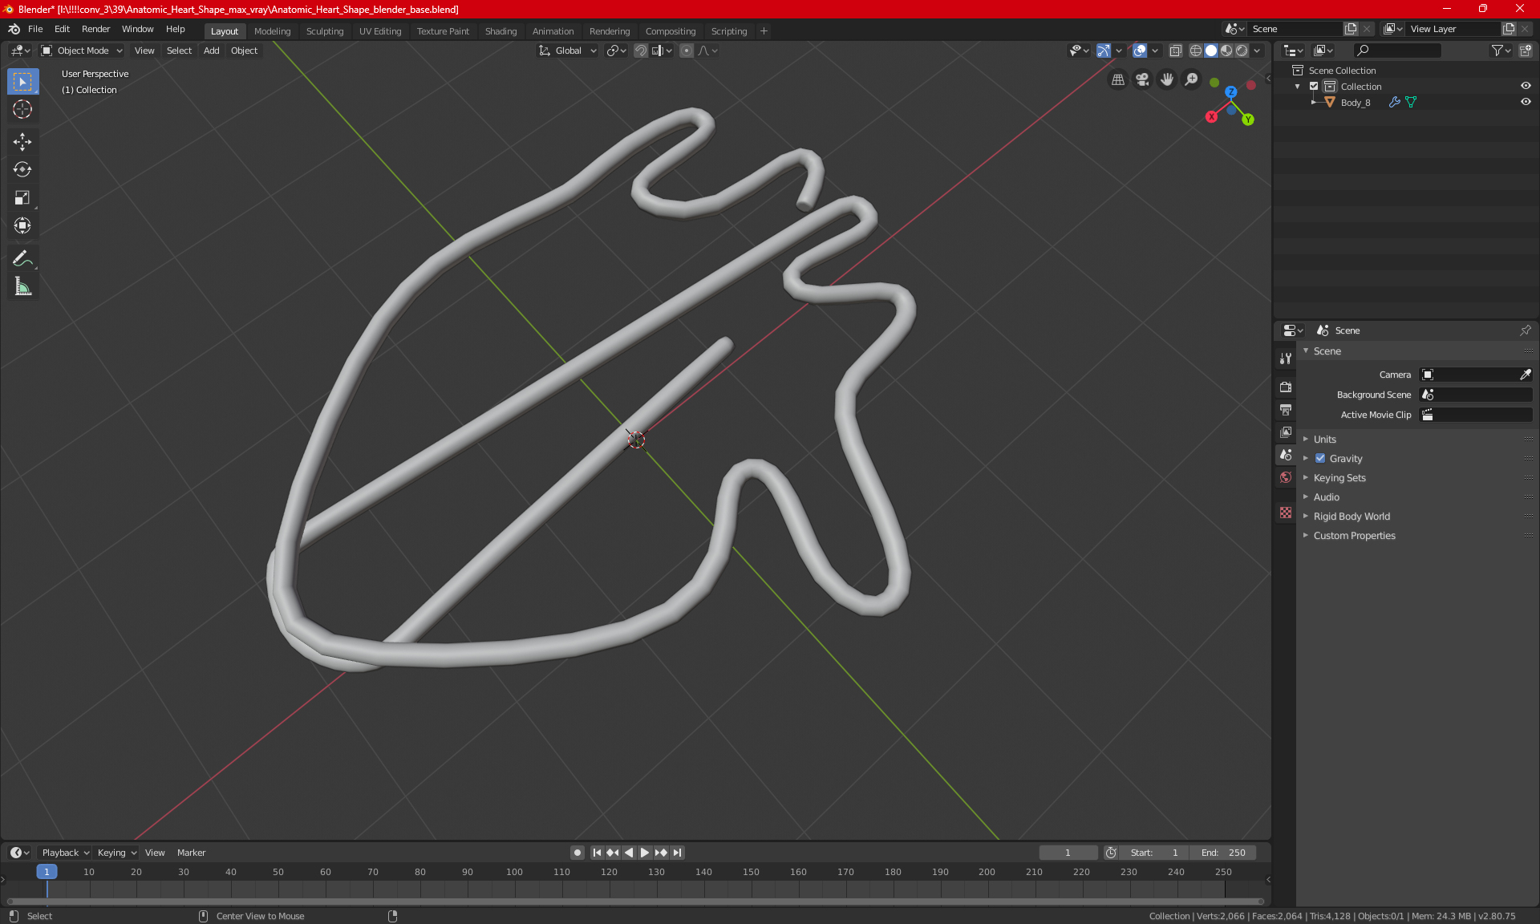
Task: Select the Scale tool
Action: coord(22,197)
